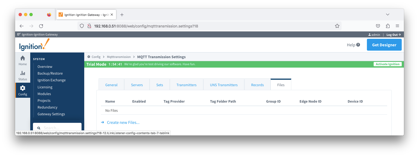Click the Enabled column header
Screen dimensions: 419x157
139,101
